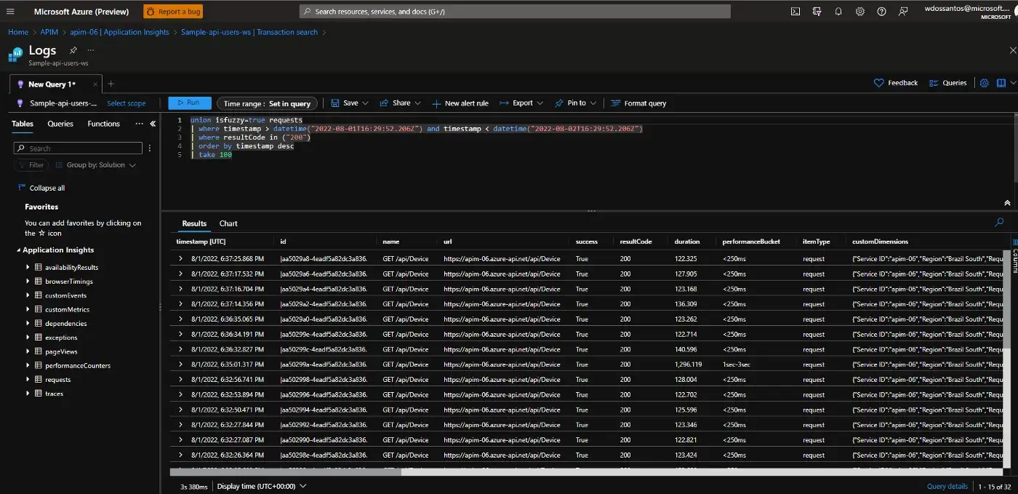Open the portal feedback person icon
This screenshot has width=1018, height=494.
[x=903, y=12]
